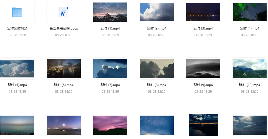The width and height of the screenshot is (268, 139).
Task: Open the 实时延时视频 folder icon
Action: point(17,12)
